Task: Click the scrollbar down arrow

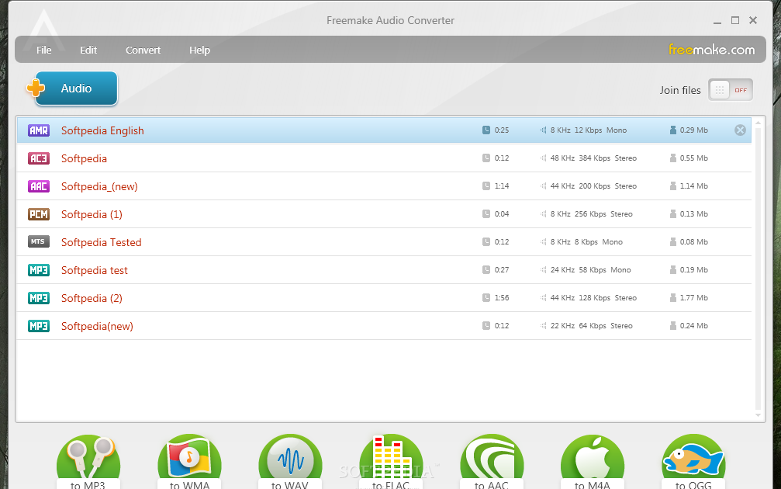Action: [x=758, y=414]
